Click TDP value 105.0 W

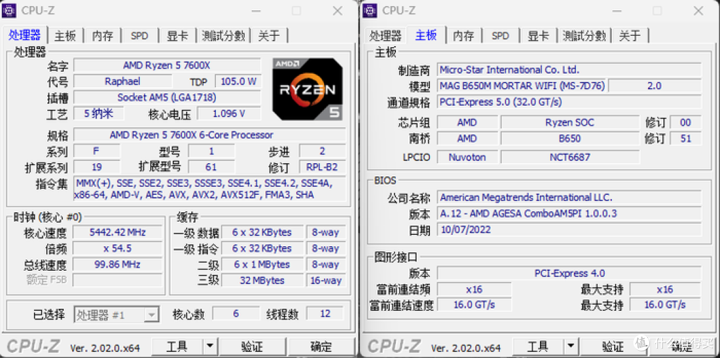point(238,82)
